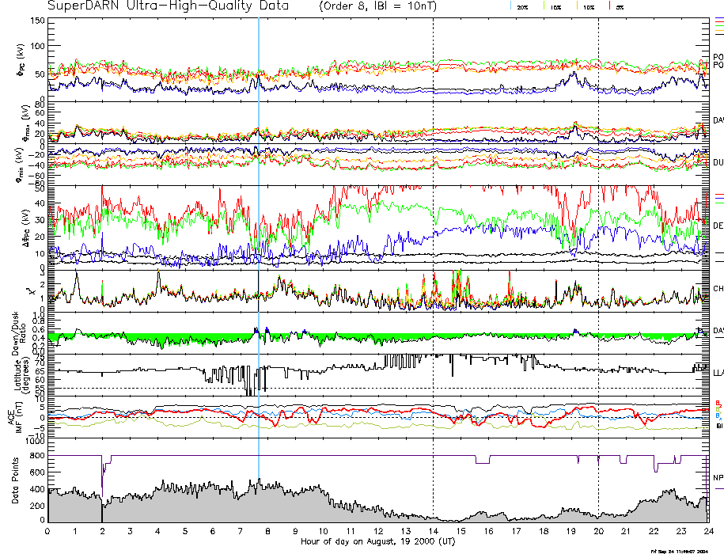Click the hour 12 tick label on x-axis
This screenshot has height=554, width=724.
click(378, 532)
